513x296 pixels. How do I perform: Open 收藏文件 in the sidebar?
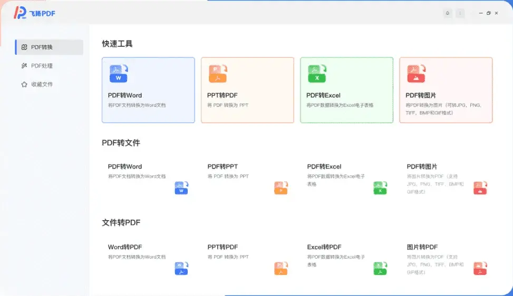[x=49, y=84]
